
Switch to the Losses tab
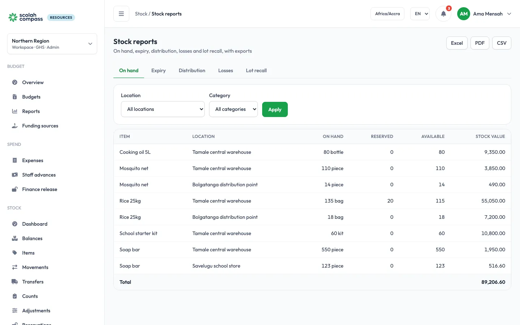click(226, 70)
